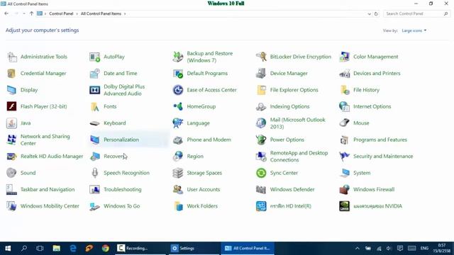
Task: Click the Search Control Panel field
Action: tap(416, 13)
